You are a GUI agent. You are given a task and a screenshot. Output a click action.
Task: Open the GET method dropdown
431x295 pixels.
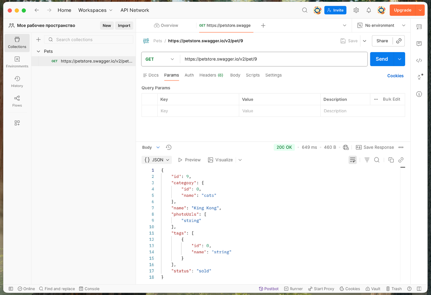coord(160,59)
